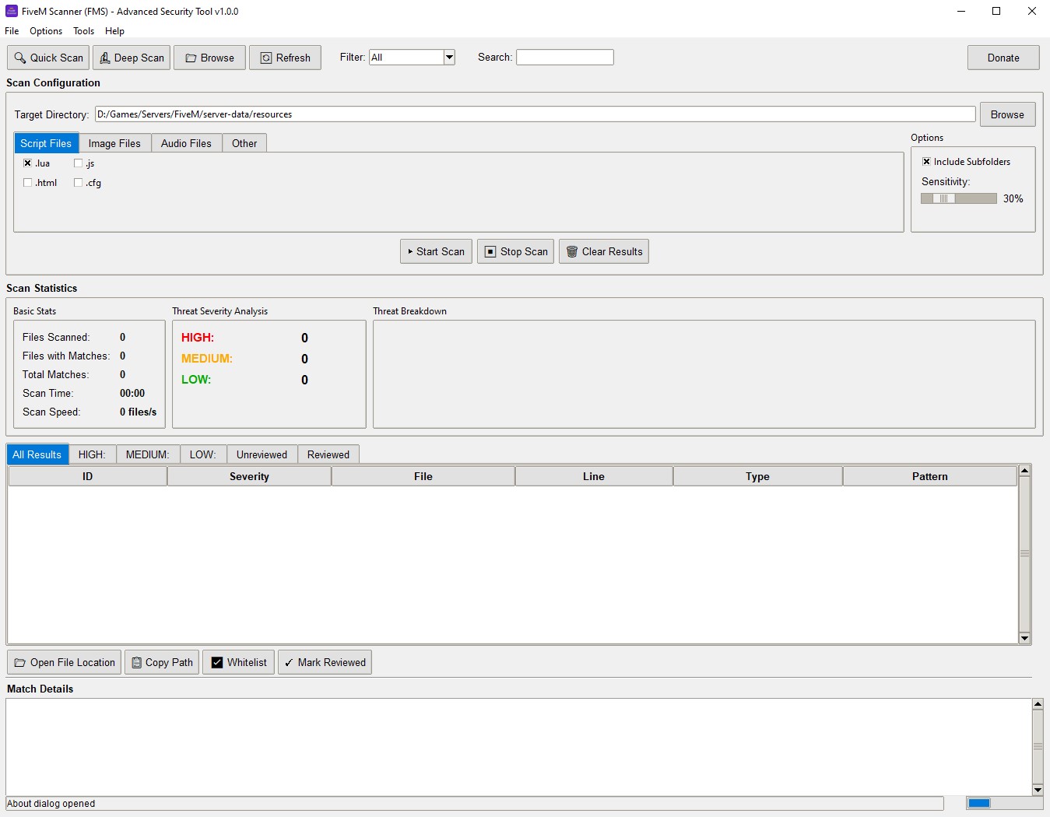Whitelist the selected match
The image size is (1050, 817).
coord(238,662)
